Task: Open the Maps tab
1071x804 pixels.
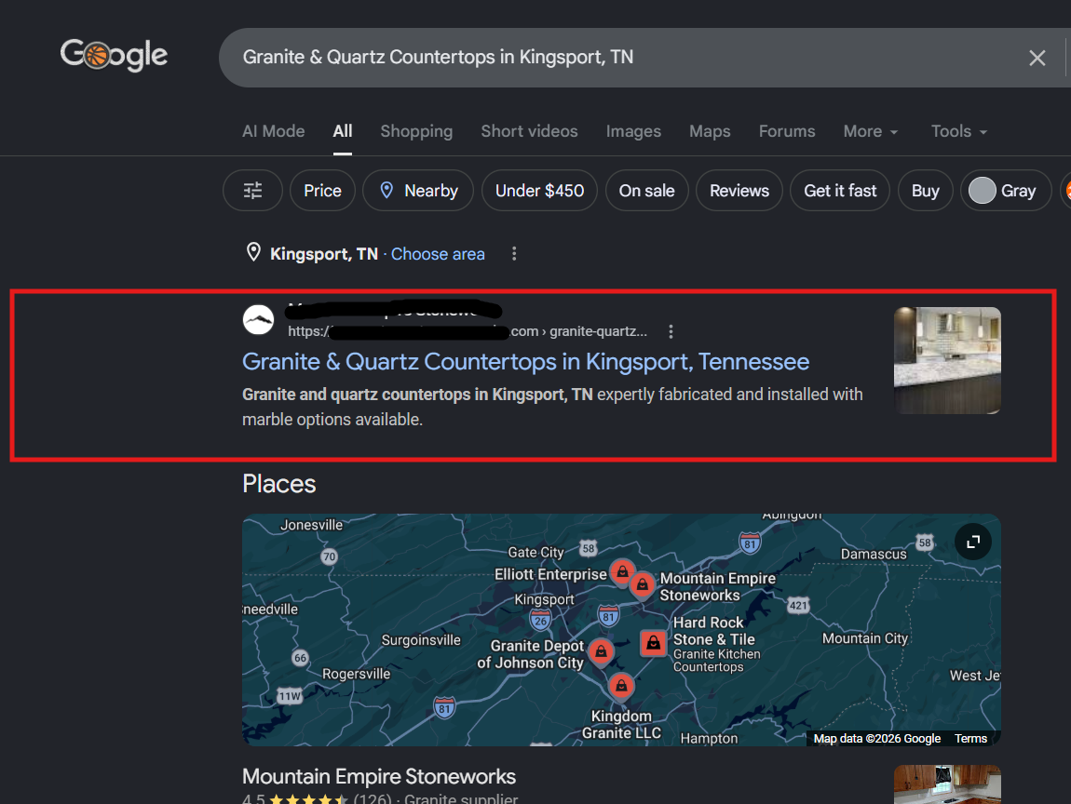Action: point(710,131)
